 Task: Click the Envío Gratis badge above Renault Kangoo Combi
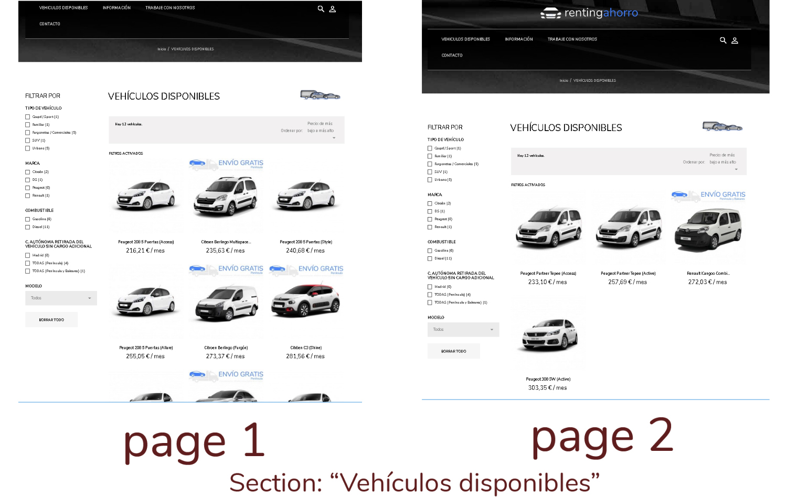pyautogui.click(x=708, y=196)
